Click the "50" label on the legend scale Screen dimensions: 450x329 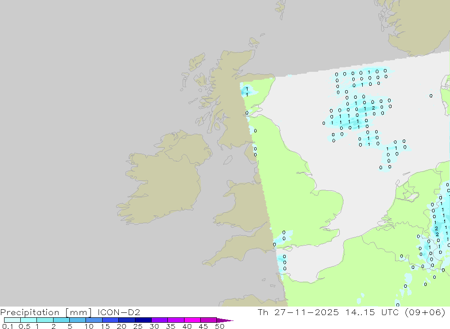pos(220,327)
